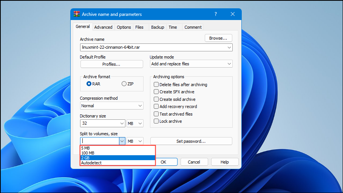Collapse the Split to volumes size dropdown arrow
Viewport: 343px width, 193px height.
point(122,141)
